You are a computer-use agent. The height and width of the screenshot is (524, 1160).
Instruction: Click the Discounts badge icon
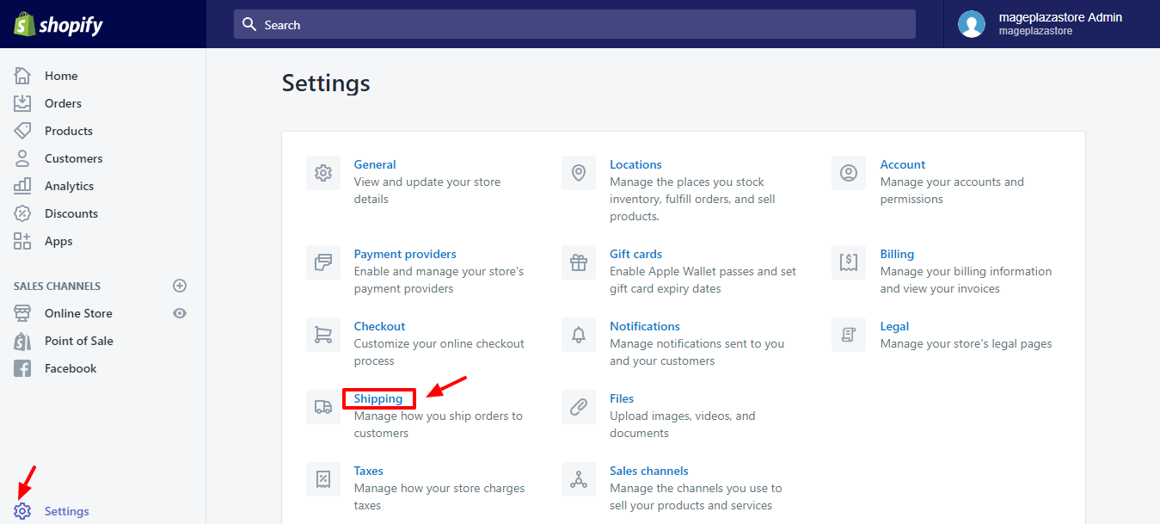click(x=22, y=213)
